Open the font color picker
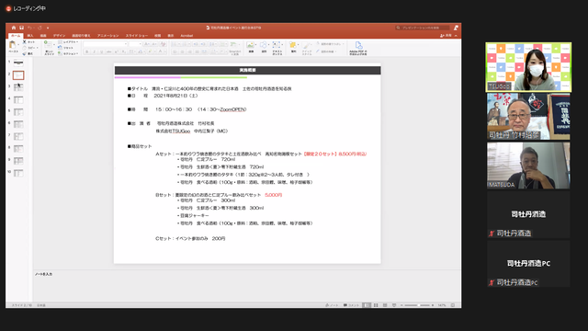This screenshot has width=588, height=331. pyautogui.click(x=162, y=51)
